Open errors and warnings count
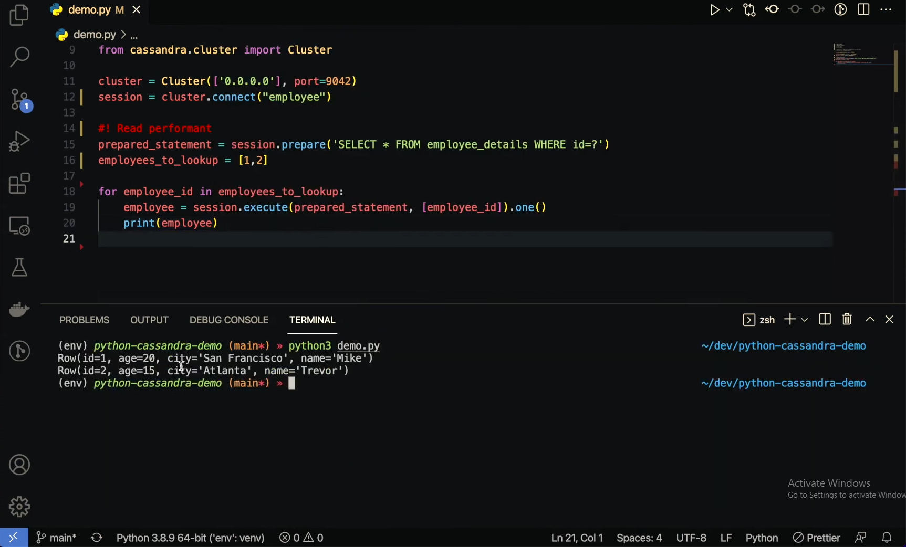 (301, 538)
